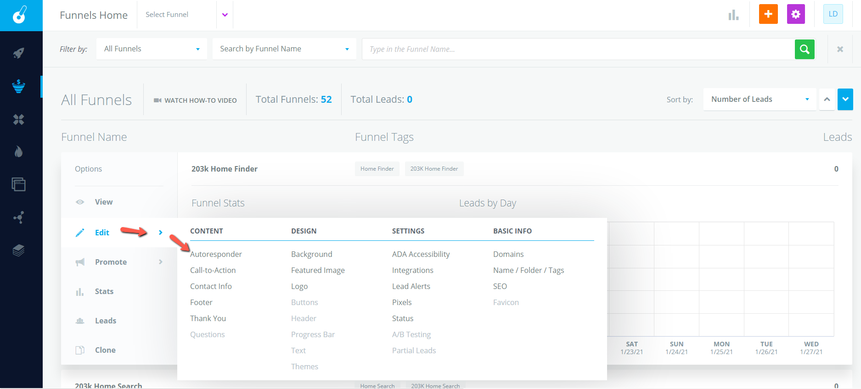Open the rocket launch sidebar icon
The height and width of the screenshot is (389, 861).
[x=18, y=53]
